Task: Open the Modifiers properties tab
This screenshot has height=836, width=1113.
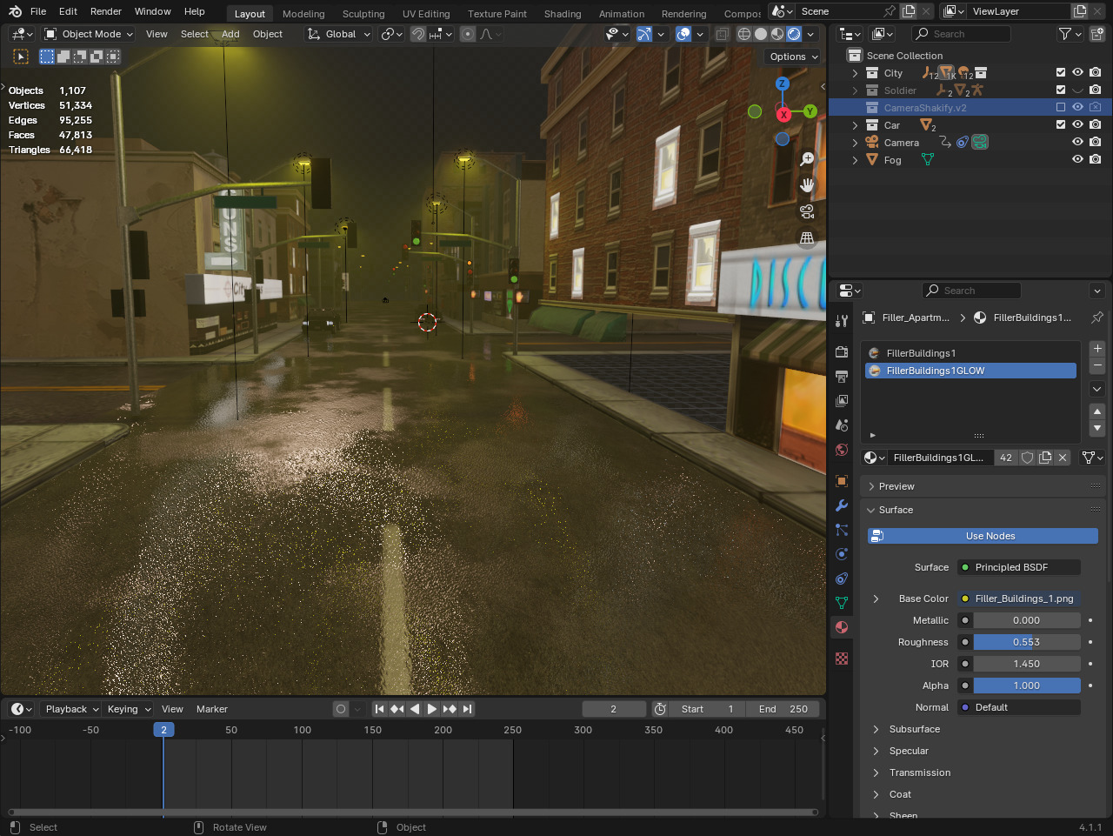Action: pyautogui.click(x=841, y=505)
